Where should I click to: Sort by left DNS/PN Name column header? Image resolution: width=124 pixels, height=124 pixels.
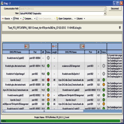(16, 52)
